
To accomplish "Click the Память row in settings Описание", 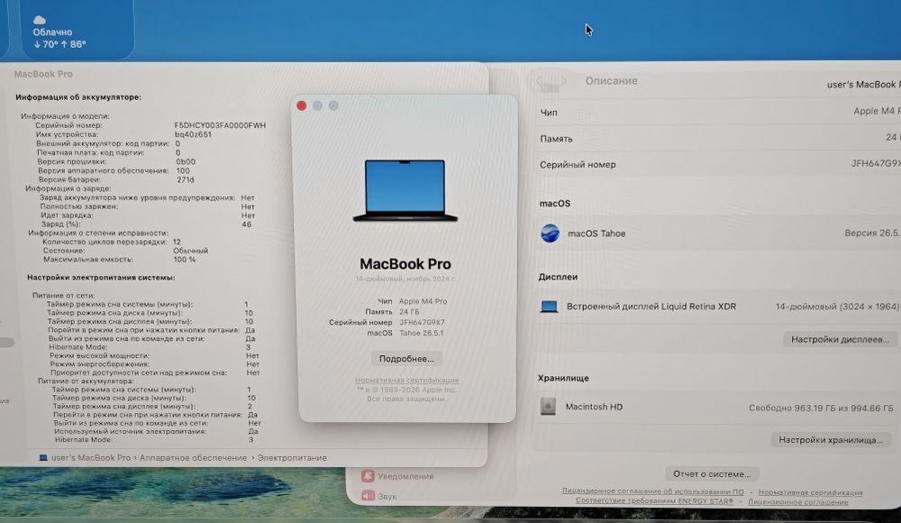I will (x=720, y=138).
